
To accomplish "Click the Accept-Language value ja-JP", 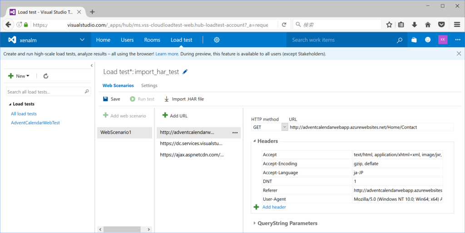I will coord(398,173).
